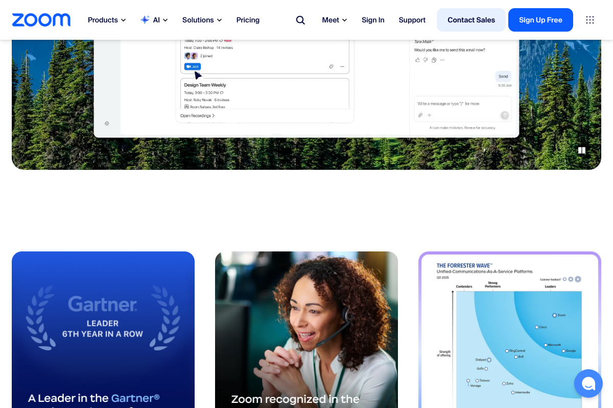613x408 pixels.
Task: Open the search magnifier icon
Action: (x=300, y=20)
